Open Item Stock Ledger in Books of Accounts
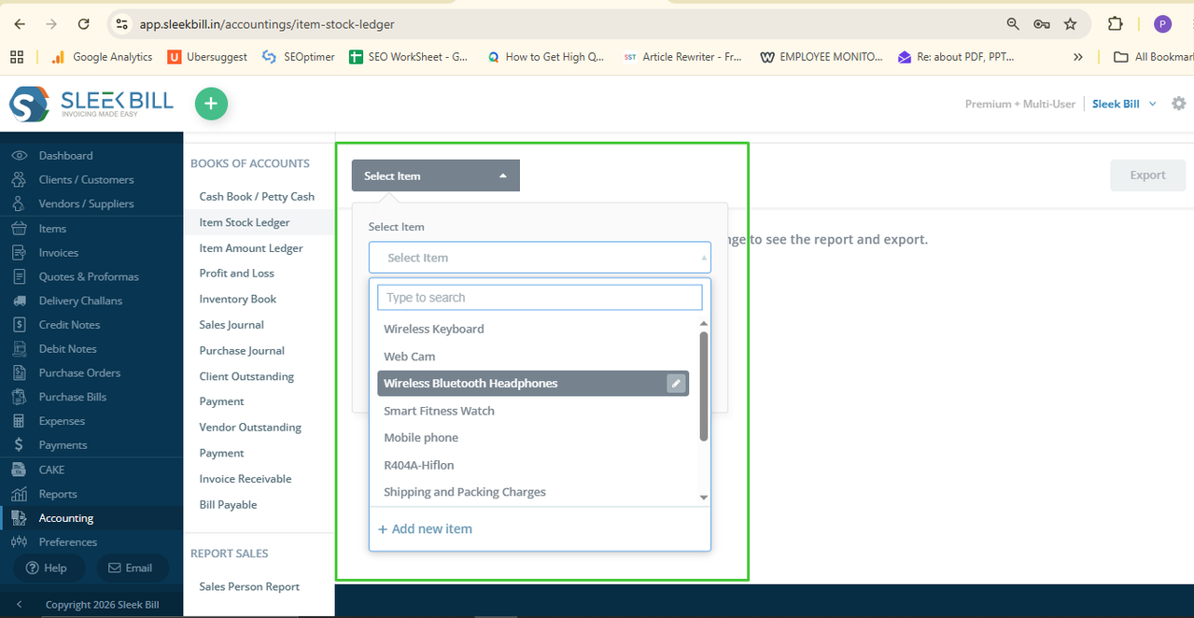This screenshot has height=618, width=1194. [x=245, y=222]
